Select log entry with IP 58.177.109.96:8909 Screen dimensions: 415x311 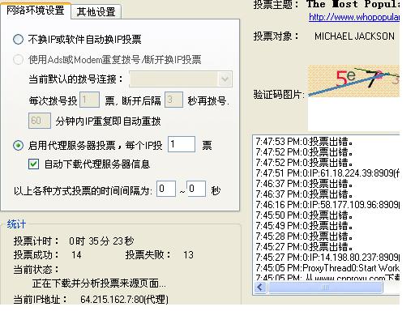pyautogui.click(x=327, y=205)
